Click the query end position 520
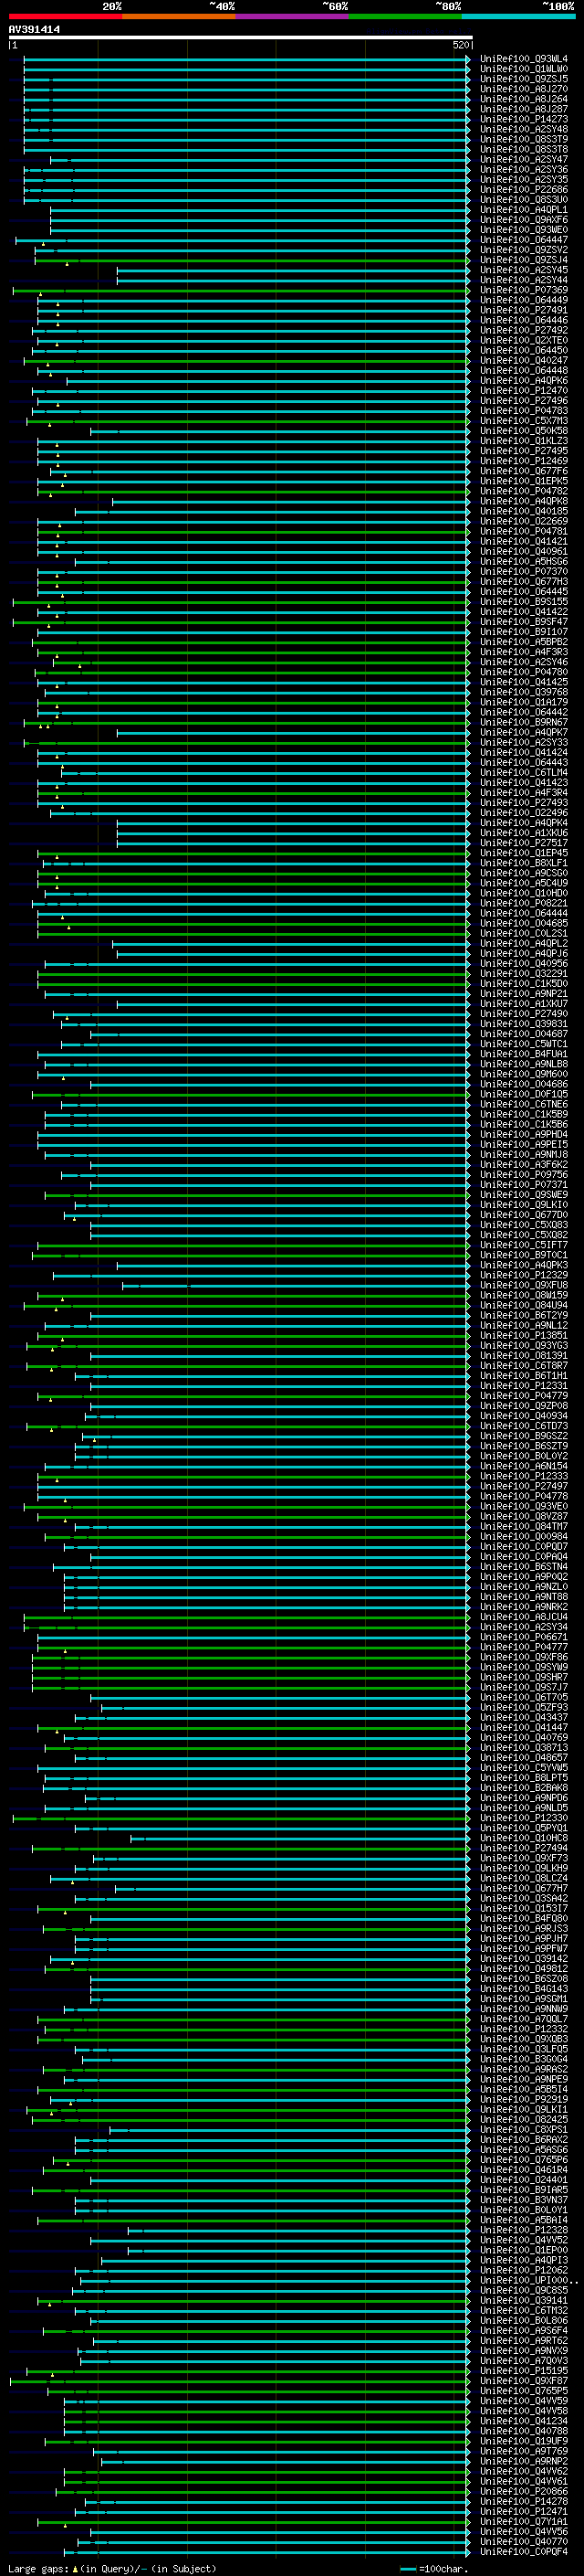 (461, 45)
